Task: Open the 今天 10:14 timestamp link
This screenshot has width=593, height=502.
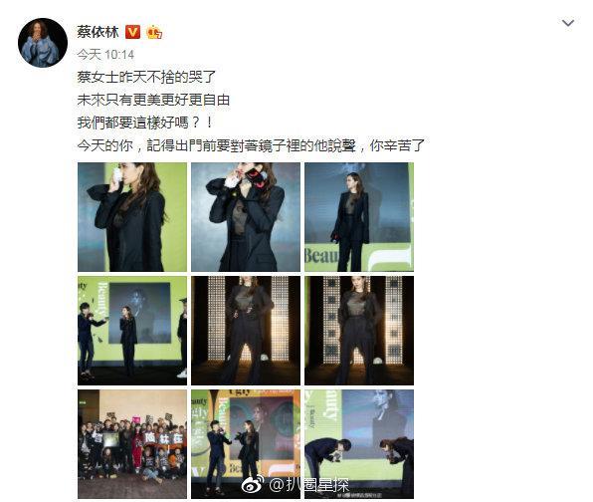Action: [x=105, y=55]
